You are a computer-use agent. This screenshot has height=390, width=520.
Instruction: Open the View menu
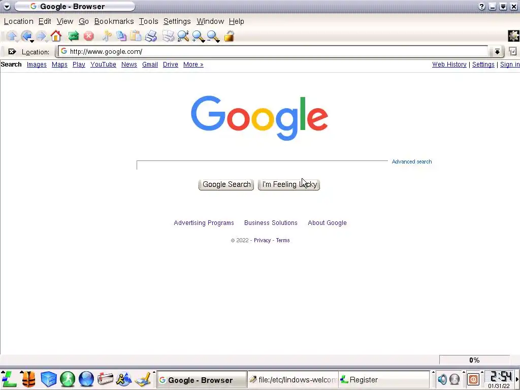[64, 21]
